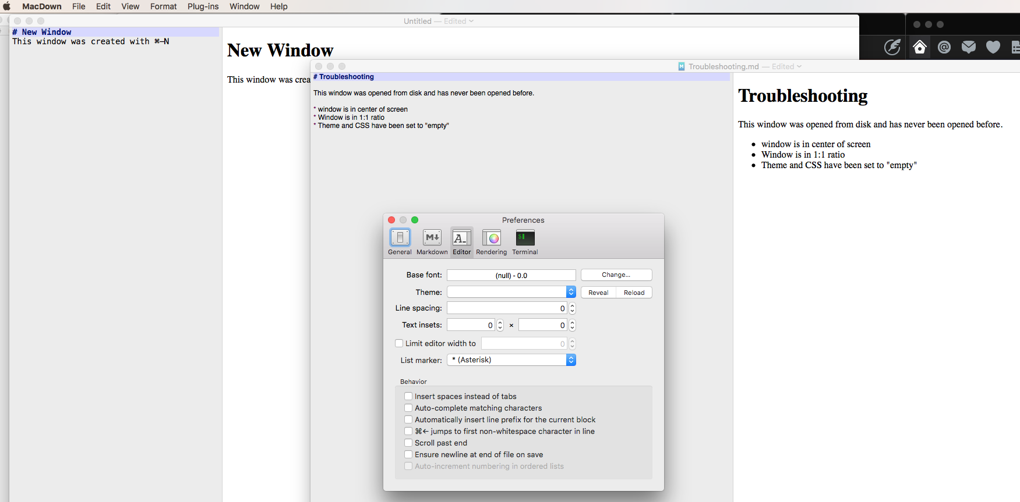Open favorites heart icon in dark window
Image resolution: width=1020 pixels, height=502 pixels.
tap(993, 47)
